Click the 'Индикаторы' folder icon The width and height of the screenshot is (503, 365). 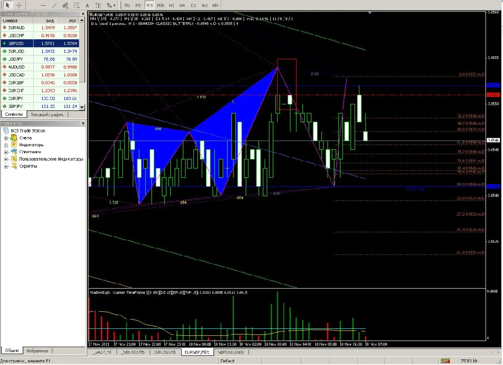tap(14, 145)
